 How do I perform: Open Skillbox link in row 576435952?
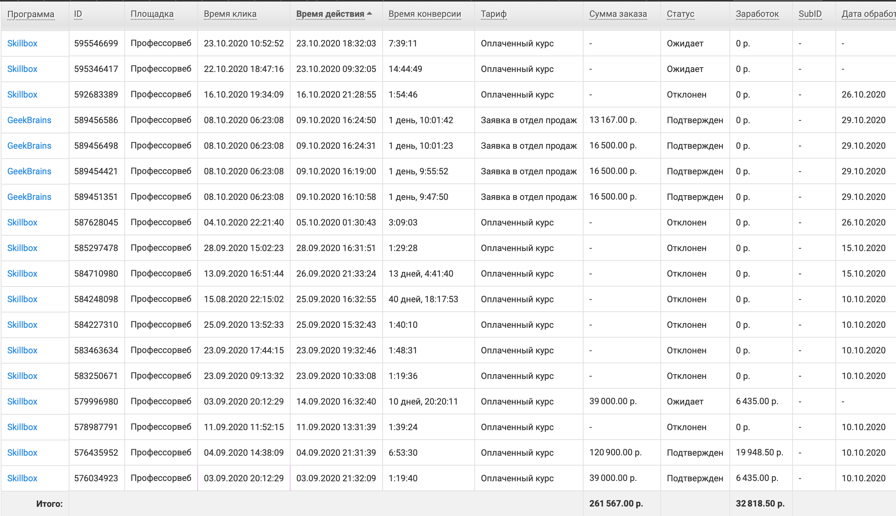(22, 453)
